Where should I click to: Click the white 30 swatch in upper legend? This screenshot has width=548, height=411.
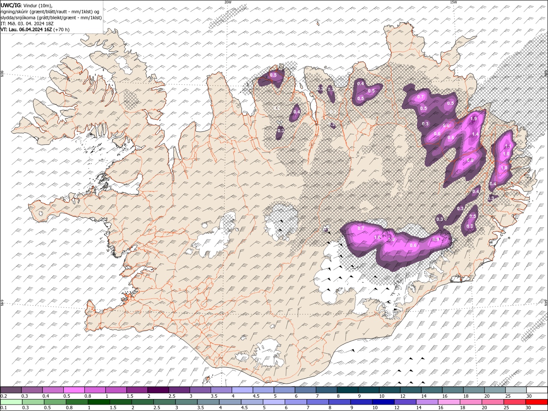click(x=537, y=390)
